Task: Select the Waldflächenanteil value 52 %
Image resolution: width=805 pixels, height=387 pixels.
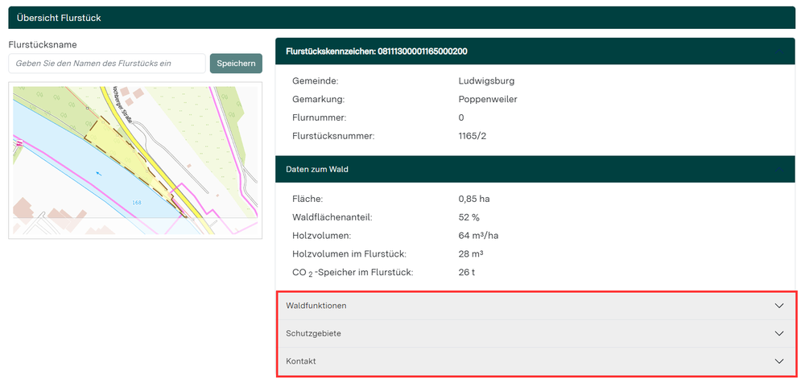Action: (469, 217)
